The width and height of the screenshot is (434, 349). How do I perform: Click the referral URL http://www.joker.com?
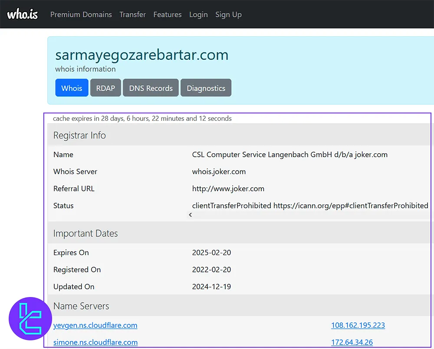(228, 188)
